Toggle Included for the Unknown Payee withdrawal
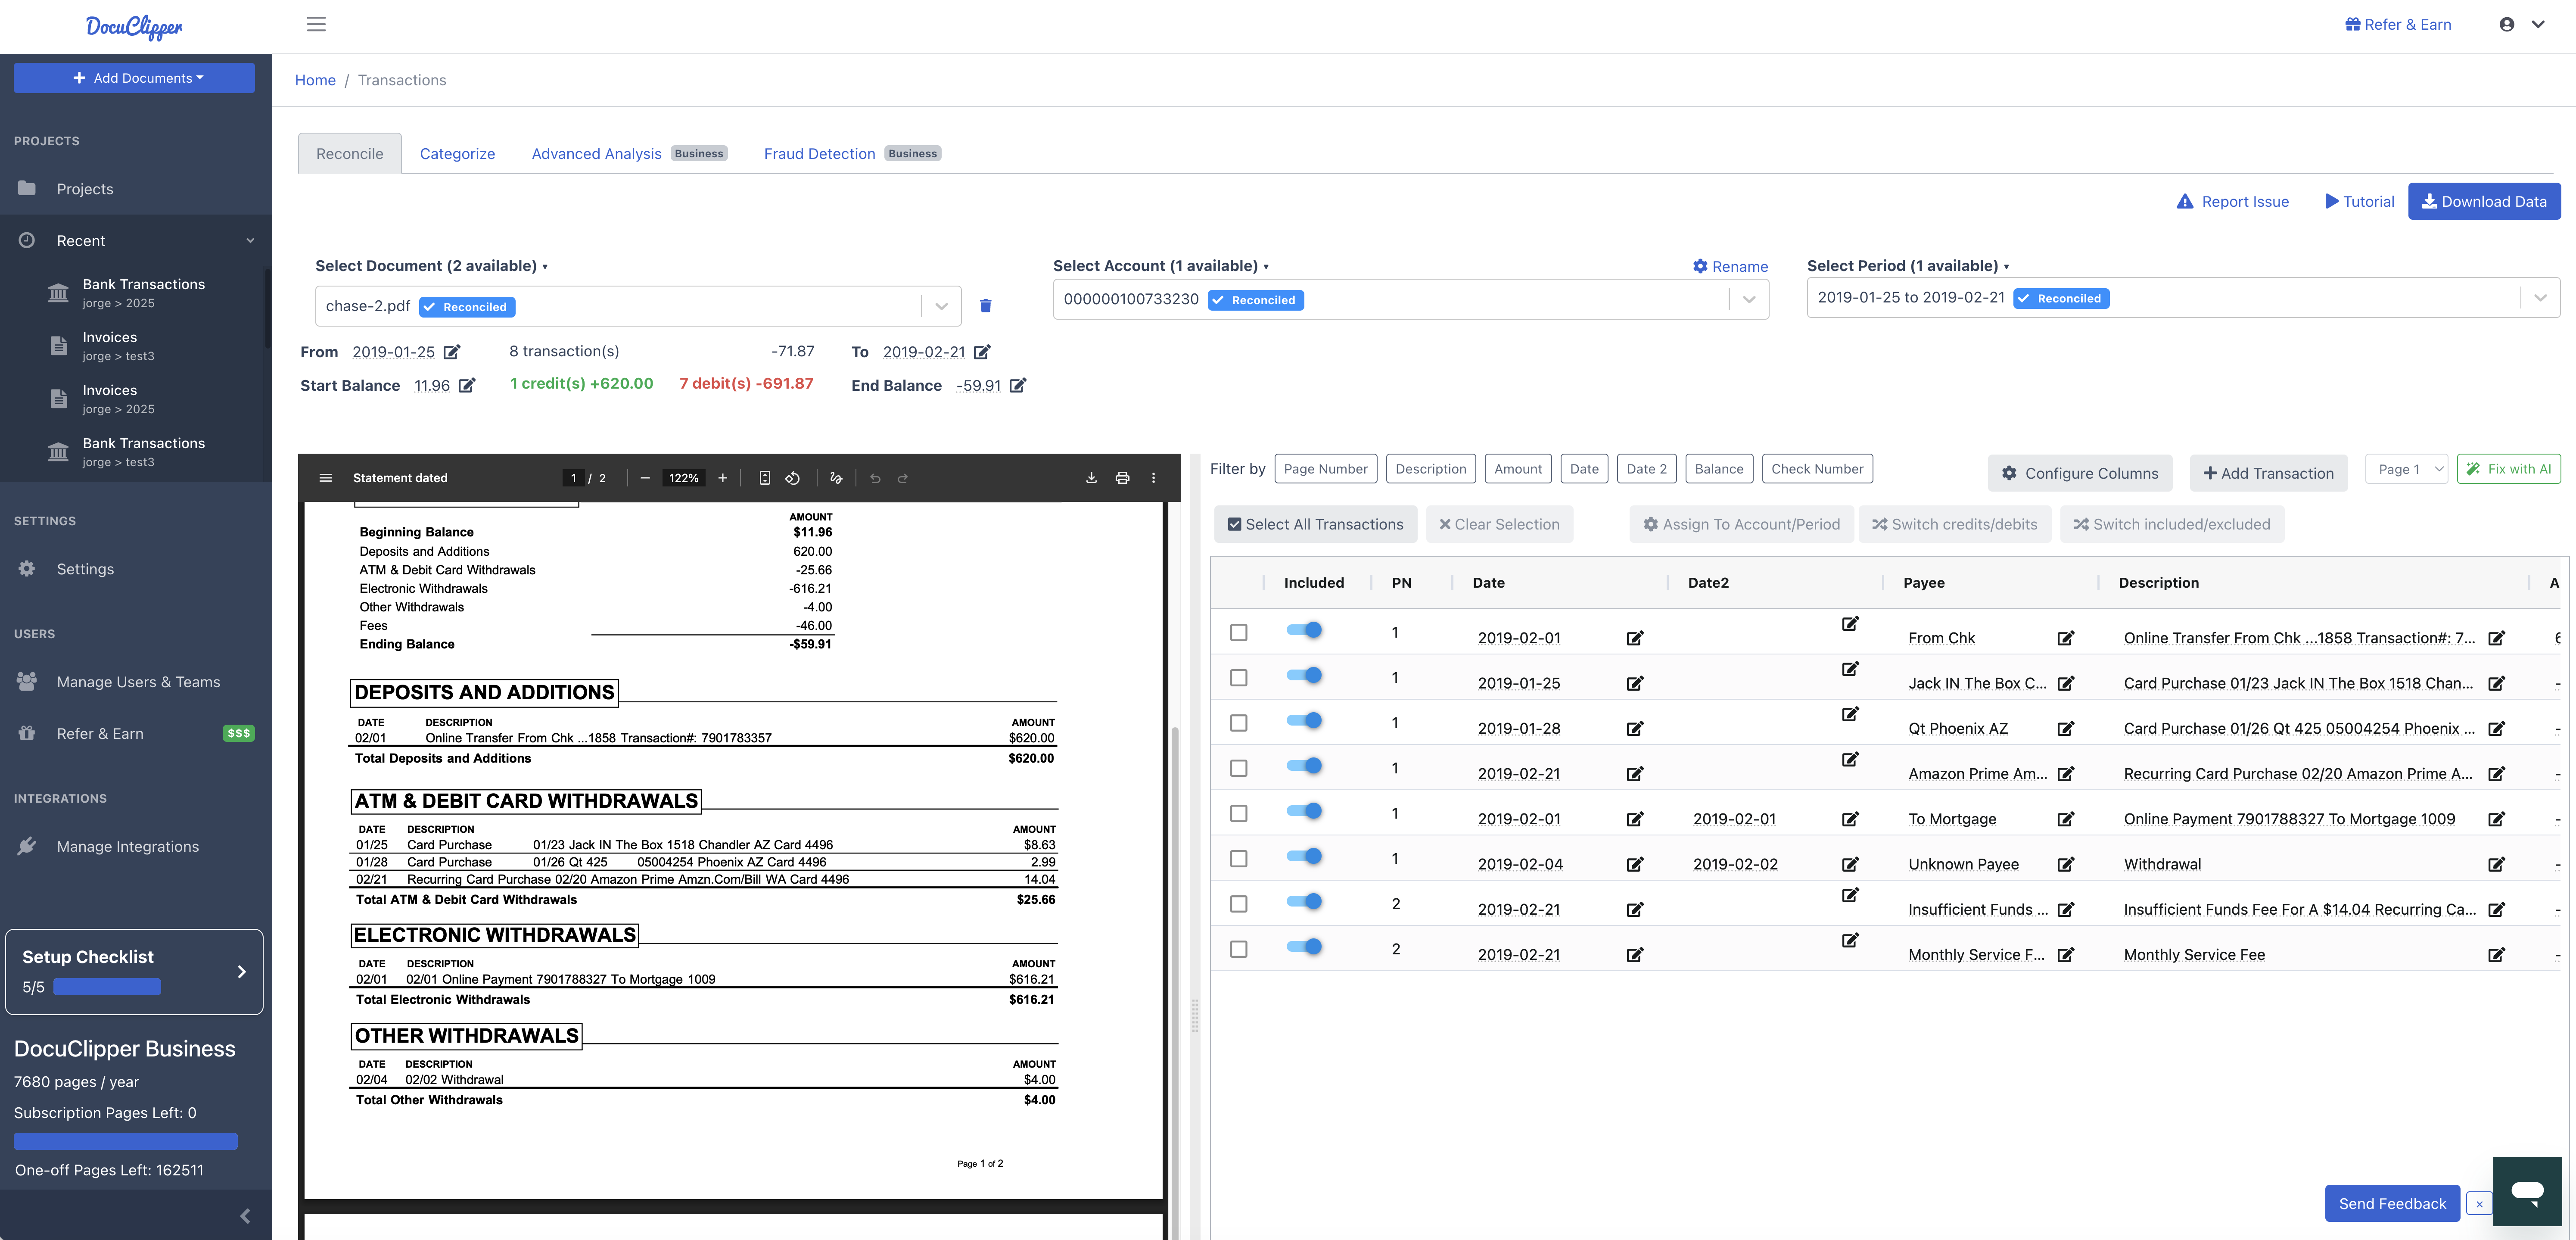Screen dimensions: 2576x1240 tap(1304, 856)
